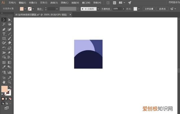Open arrange documents dropdown
The image size is (180, 114).
coord(122,3)
